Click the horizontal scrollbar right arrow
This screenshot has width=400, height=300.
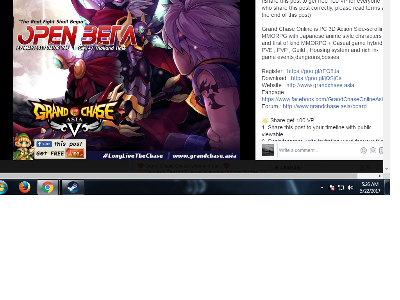[380, 176]
